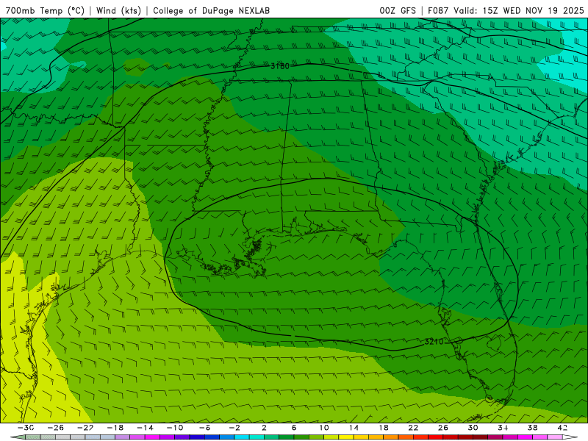The image size is (588, 441).
Task: Click the -18 value on the color scale
Action: (x=115, y=428)
